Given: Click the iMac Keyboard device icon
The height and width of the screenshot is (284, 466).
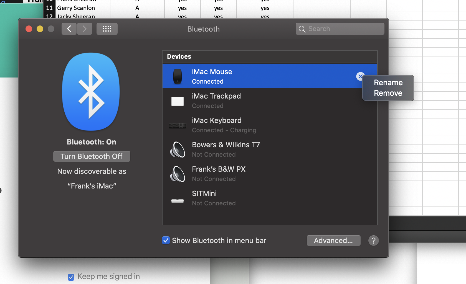Looking at the screenshot, I should pos(178,126).
